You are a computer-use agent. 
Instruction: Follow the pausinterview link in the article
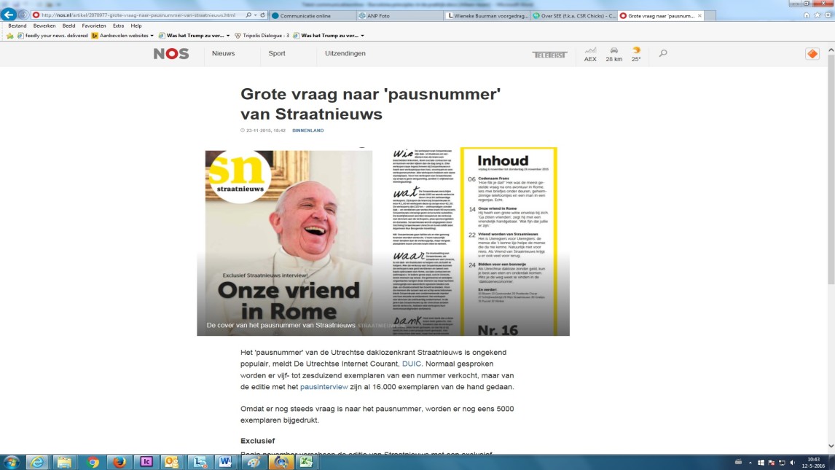pos(324,387)
